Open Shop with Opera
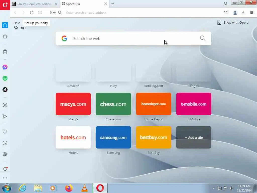This screenshot has height=193, width=257. tap(233, 22)
